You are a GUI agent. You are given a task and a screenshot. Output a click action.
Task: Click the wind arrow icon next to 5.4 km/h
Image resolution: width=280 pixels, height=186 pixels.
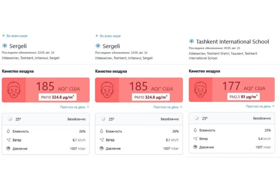[x=196, y=139]
